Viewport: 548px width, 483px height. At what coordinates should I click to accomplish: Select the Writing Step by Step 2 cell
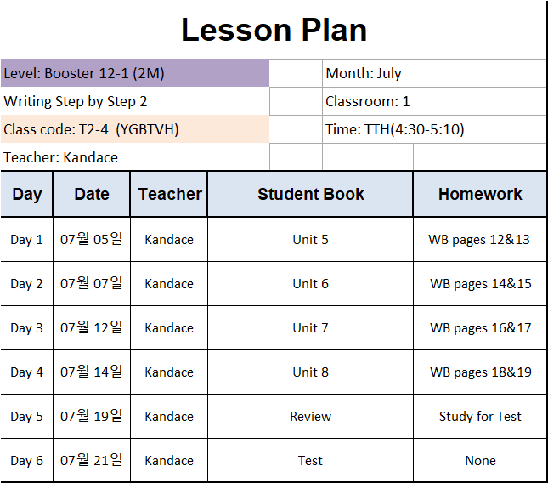[135, 101]
